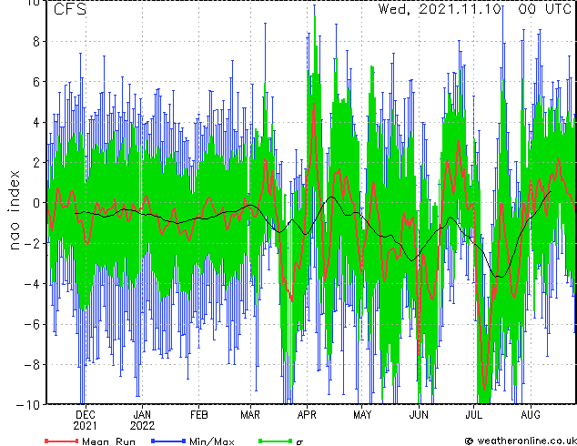Image resolution: width=577 pixels, height=446 pixels.
Task: Click the 'MAY' x-axis label
Action: [x=362, y=415]
